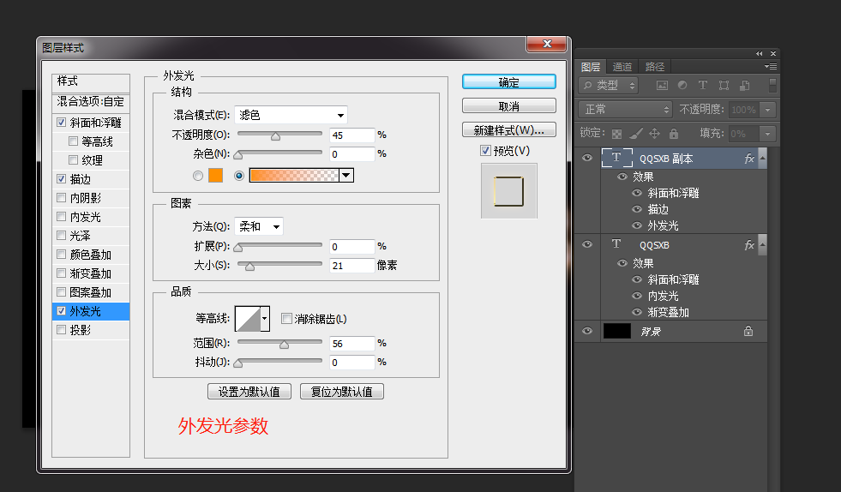Enable 纹理 sub-option checkbox
Viewport: 841px width, 492px height.
(73, 160)
